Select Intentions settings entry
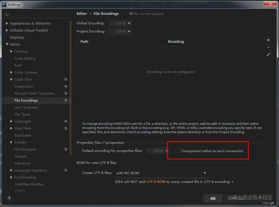 tap(22, 163)
